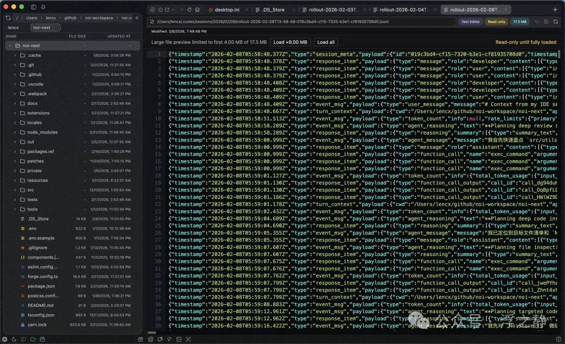The image size is (565, 344).
Task: Save the file with the disk icon
Action: pos(546,21)
